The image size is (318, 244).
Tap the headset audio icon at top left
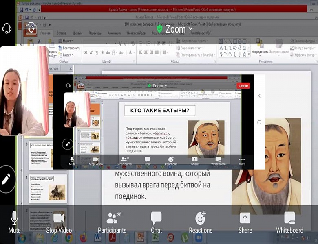coord(7,28)
